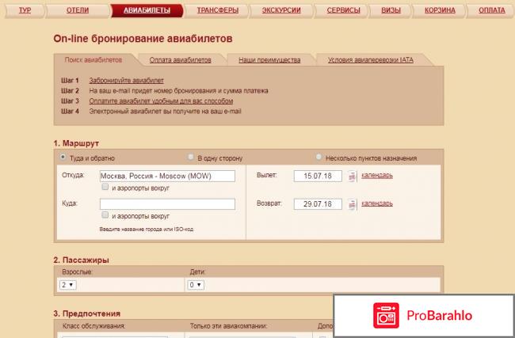Click the Шаг 4 electronic ticket text
515x338 pixels.
(x=165, y=112)
